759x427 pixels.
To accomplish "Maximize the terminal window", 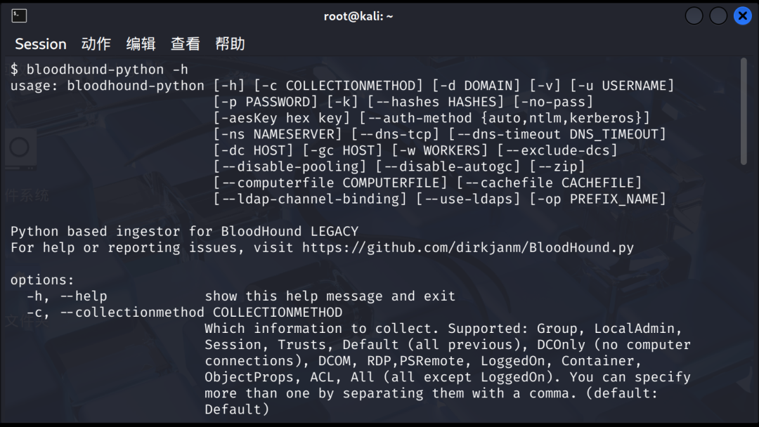I will point(718,15).
